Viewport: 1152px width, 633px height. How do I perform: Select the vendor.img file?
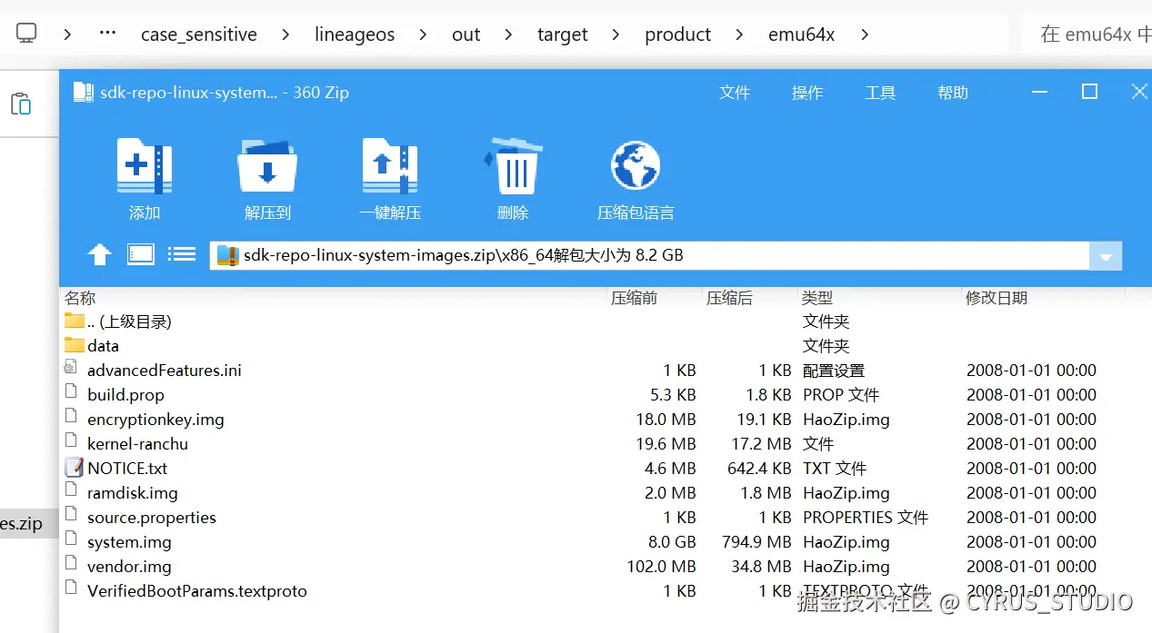click(129, 566)
